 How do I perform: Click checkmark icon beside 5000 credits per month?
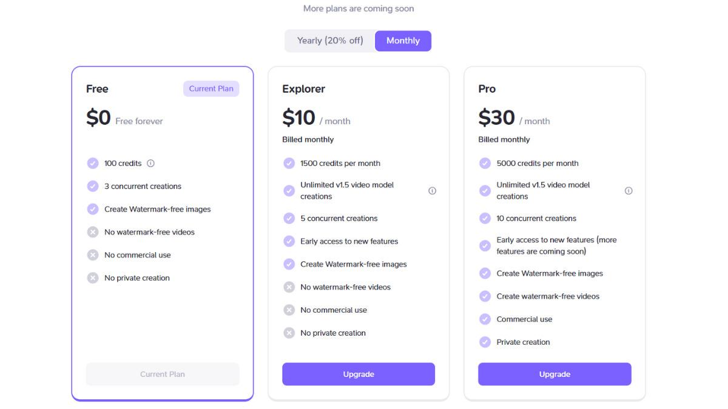click(485, 163)
